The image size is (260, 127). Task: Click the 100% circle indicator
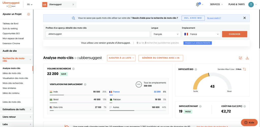[x=139, y=84]
